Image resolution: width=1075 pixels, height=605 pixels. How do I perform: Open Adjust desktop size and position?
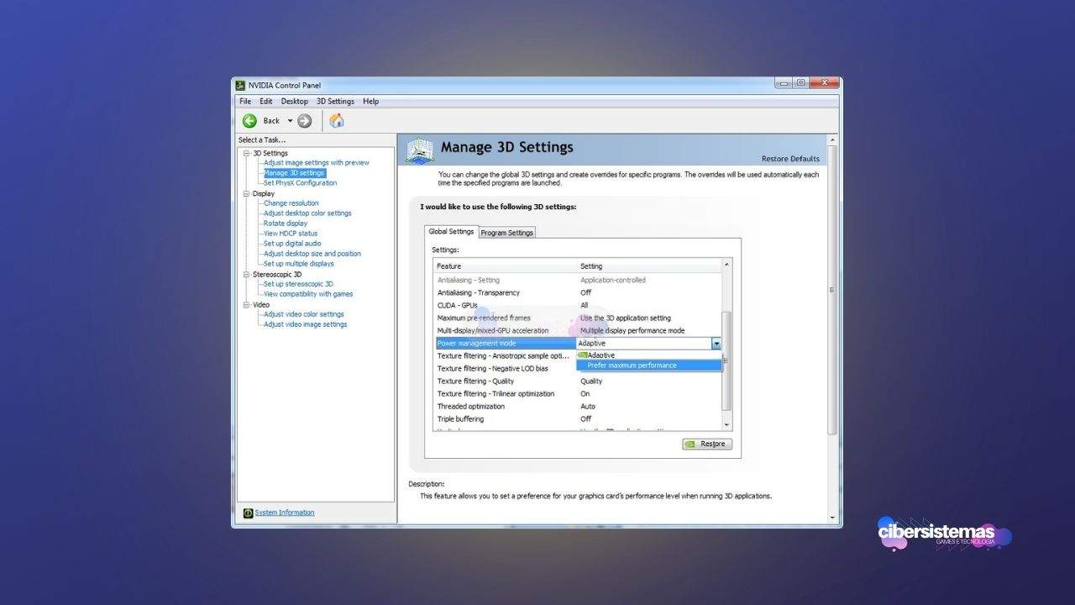pyautogui.click(x=312, y=254)
